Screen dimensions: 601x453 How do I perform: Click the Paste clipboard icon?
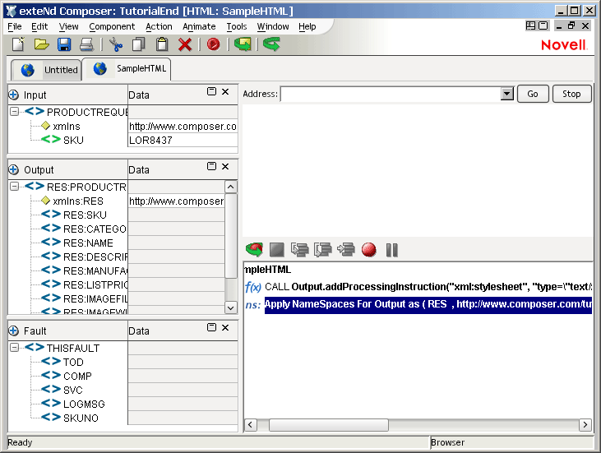pyautogui.click(x=162, y=44)
